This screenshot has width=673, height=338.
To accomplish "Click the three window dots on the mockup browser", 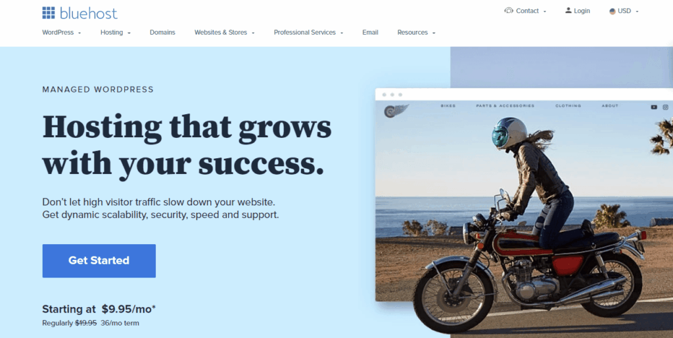I will pyautogui.click(x=392, y=95).
